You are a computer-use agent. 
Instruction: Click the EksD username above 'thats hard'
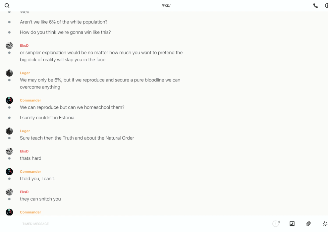[24, 151]
